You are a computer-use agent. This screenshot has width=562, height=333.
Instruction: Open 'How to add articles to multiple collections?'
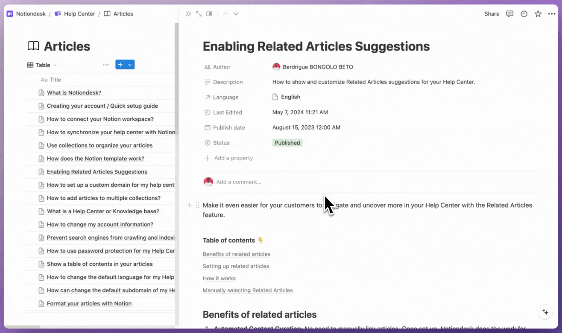point(104,198)
